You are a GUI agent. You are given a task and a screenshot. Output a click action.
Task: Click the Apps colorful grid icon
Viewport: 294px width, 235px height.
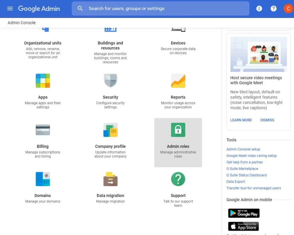point(43,81)
